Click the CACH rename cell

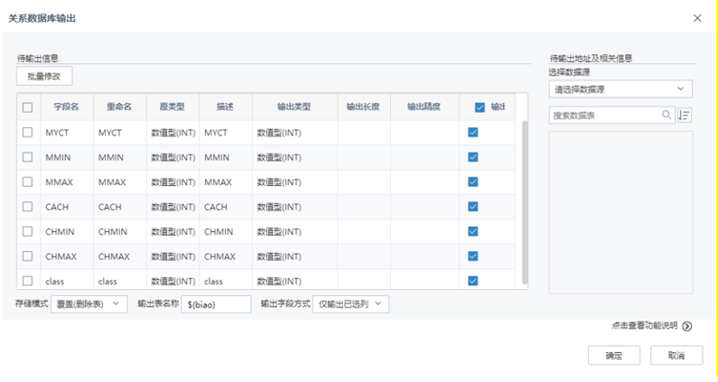click(x=120, y=207)
